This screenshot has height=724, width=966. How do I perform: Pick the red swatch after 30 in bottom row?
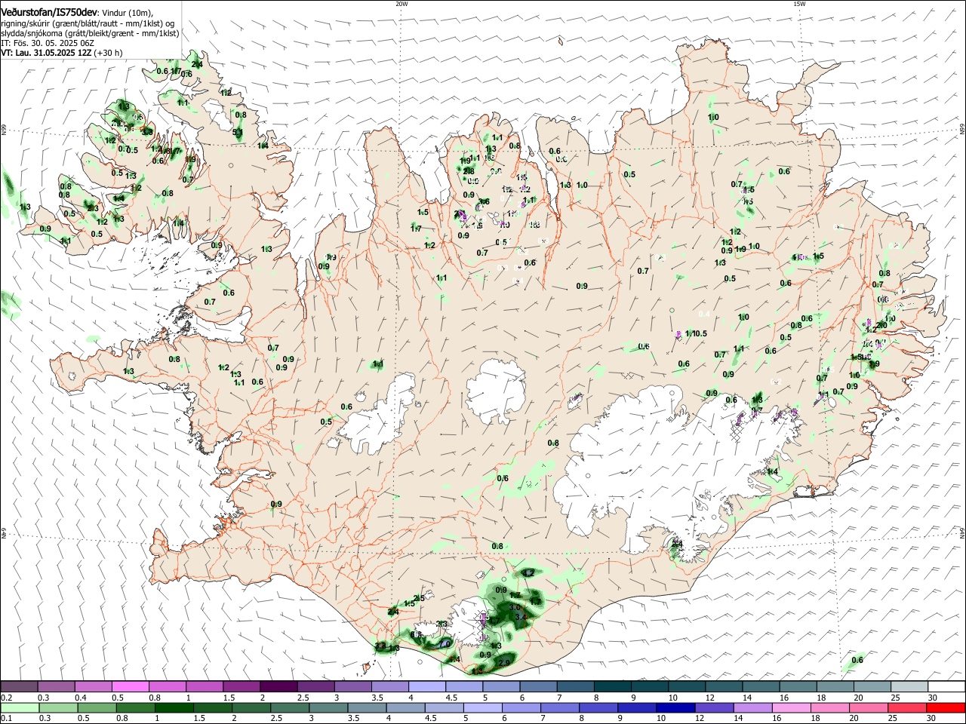[946, 707]
